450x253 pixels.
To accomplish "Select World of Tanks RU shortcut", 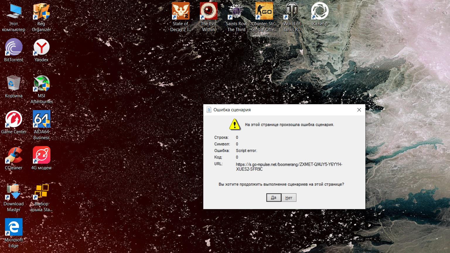I will click(292, 18).
